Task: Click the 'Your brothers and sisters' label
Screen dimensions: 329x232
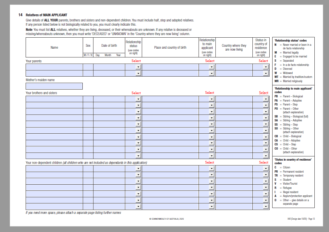Action: tap(41, 93)
